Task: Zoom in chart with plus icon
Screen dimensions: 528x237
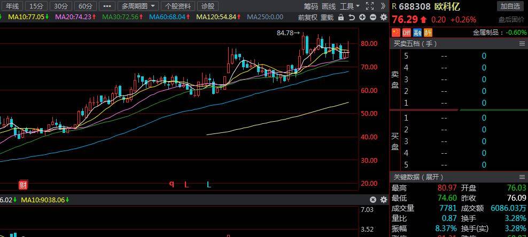Action: coord(362,17)
